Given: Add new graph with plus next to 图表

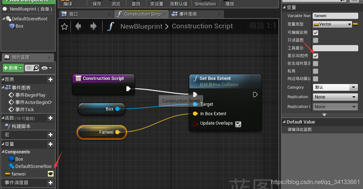Looking at the screenshot, I should (x=50, y=80).
